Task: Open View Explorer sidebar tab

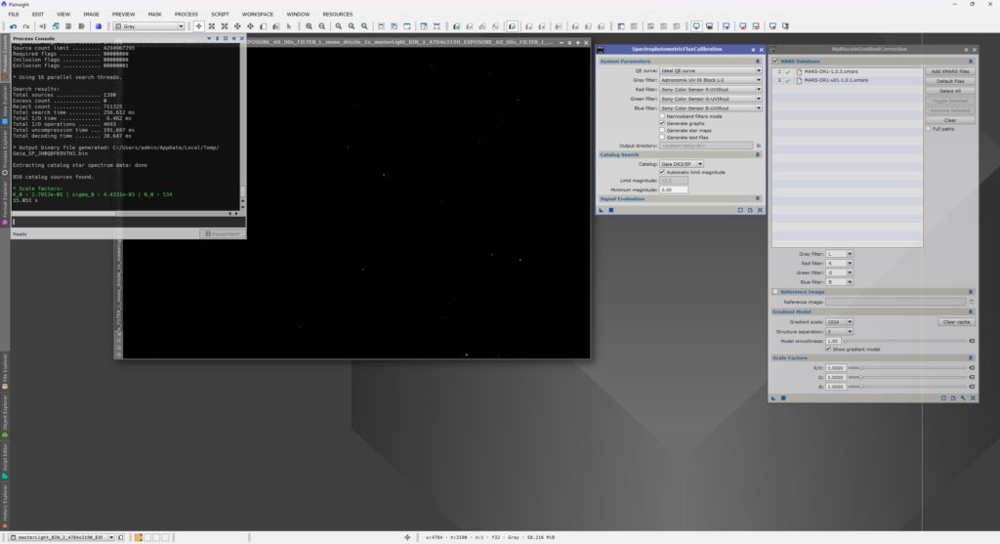Action: [5, 104]
